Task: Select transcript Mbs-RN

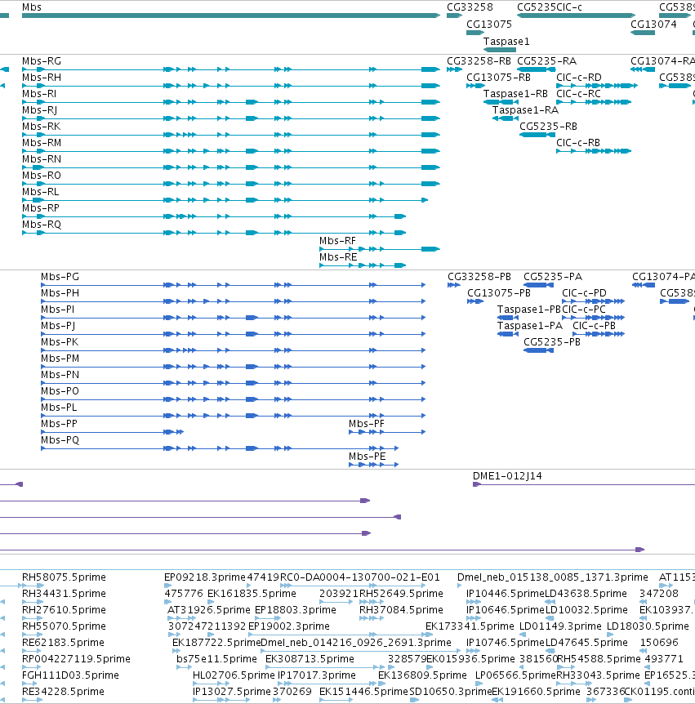Action: click(42, 159)
